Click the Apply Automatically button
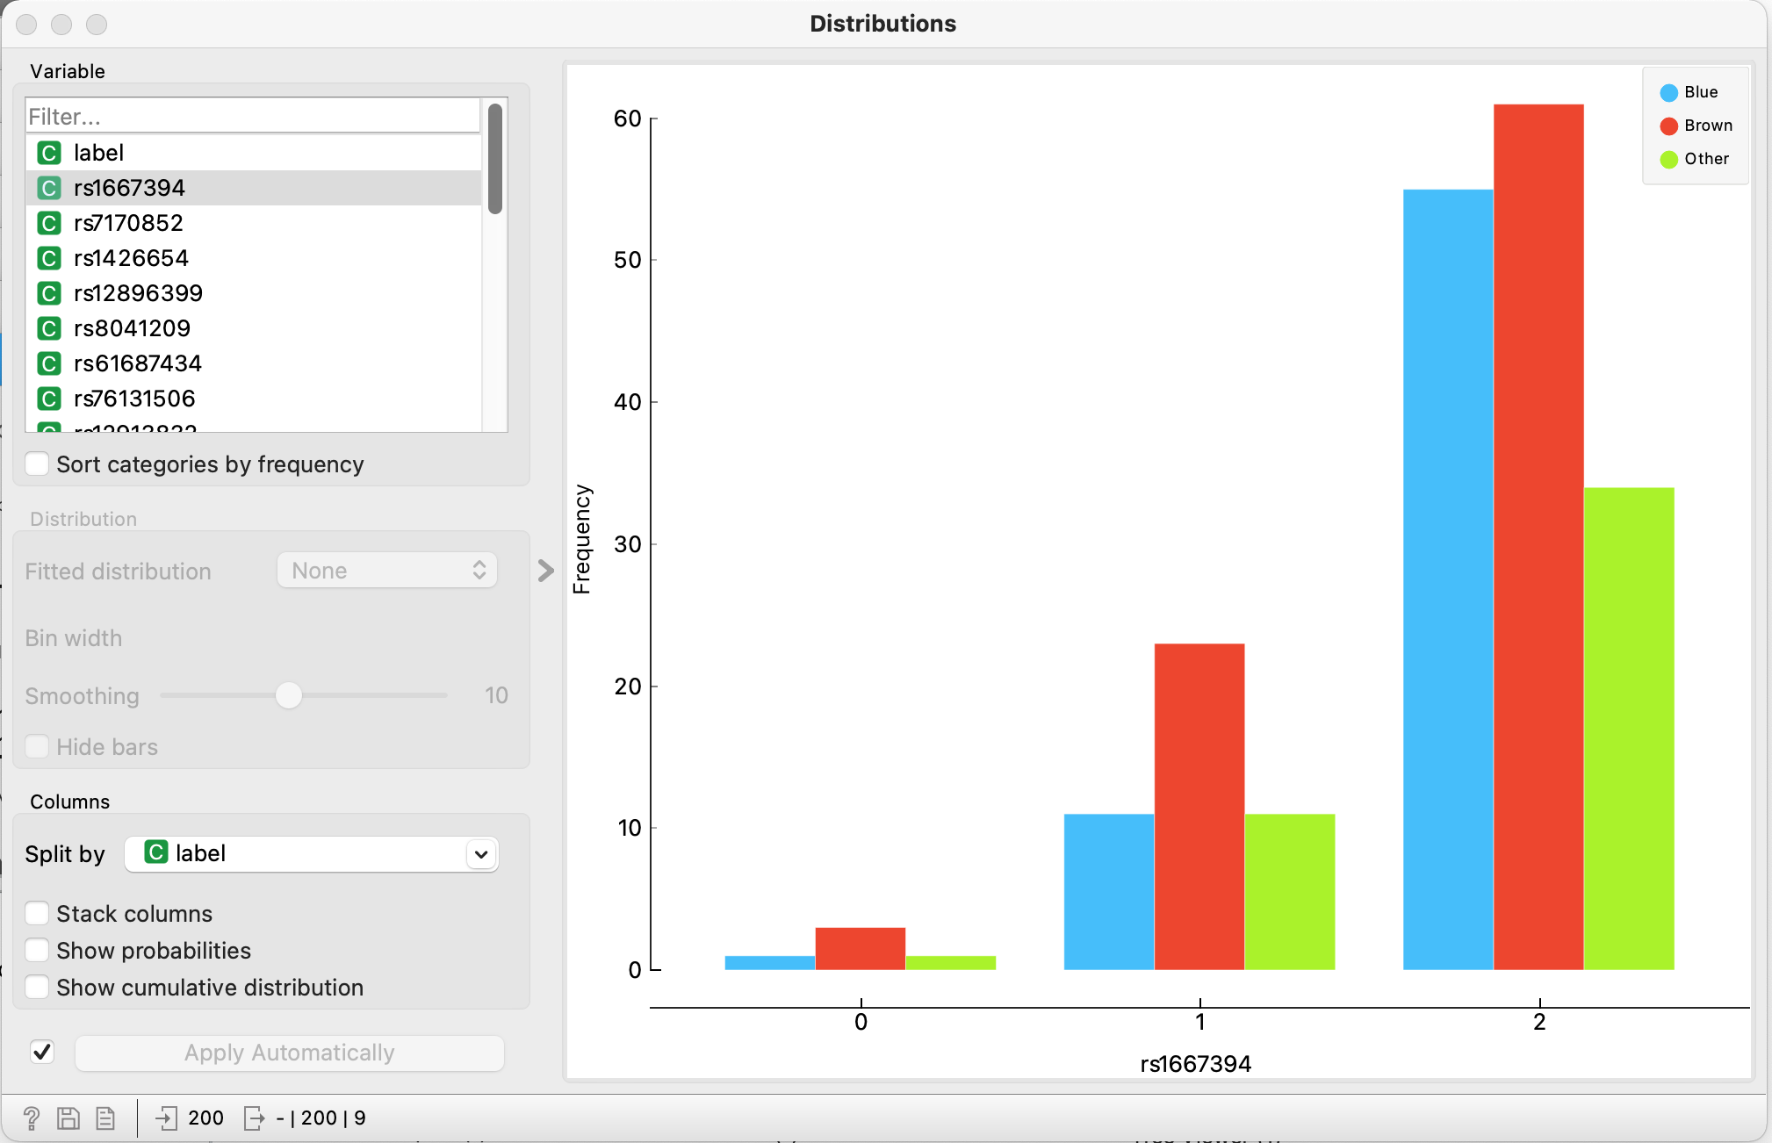Screen dimensions: 1772x1143 pyautogui.click(x=290, y=1053)
